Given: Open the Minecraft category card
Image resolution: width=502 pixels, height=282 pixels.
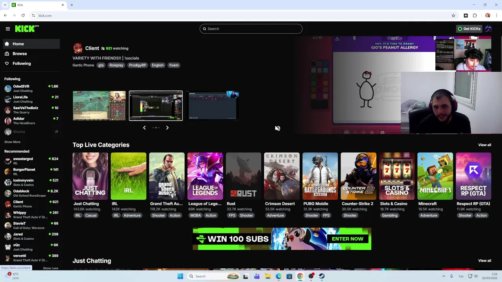Looking at the screenshot, I should click(x=435, y=176).
